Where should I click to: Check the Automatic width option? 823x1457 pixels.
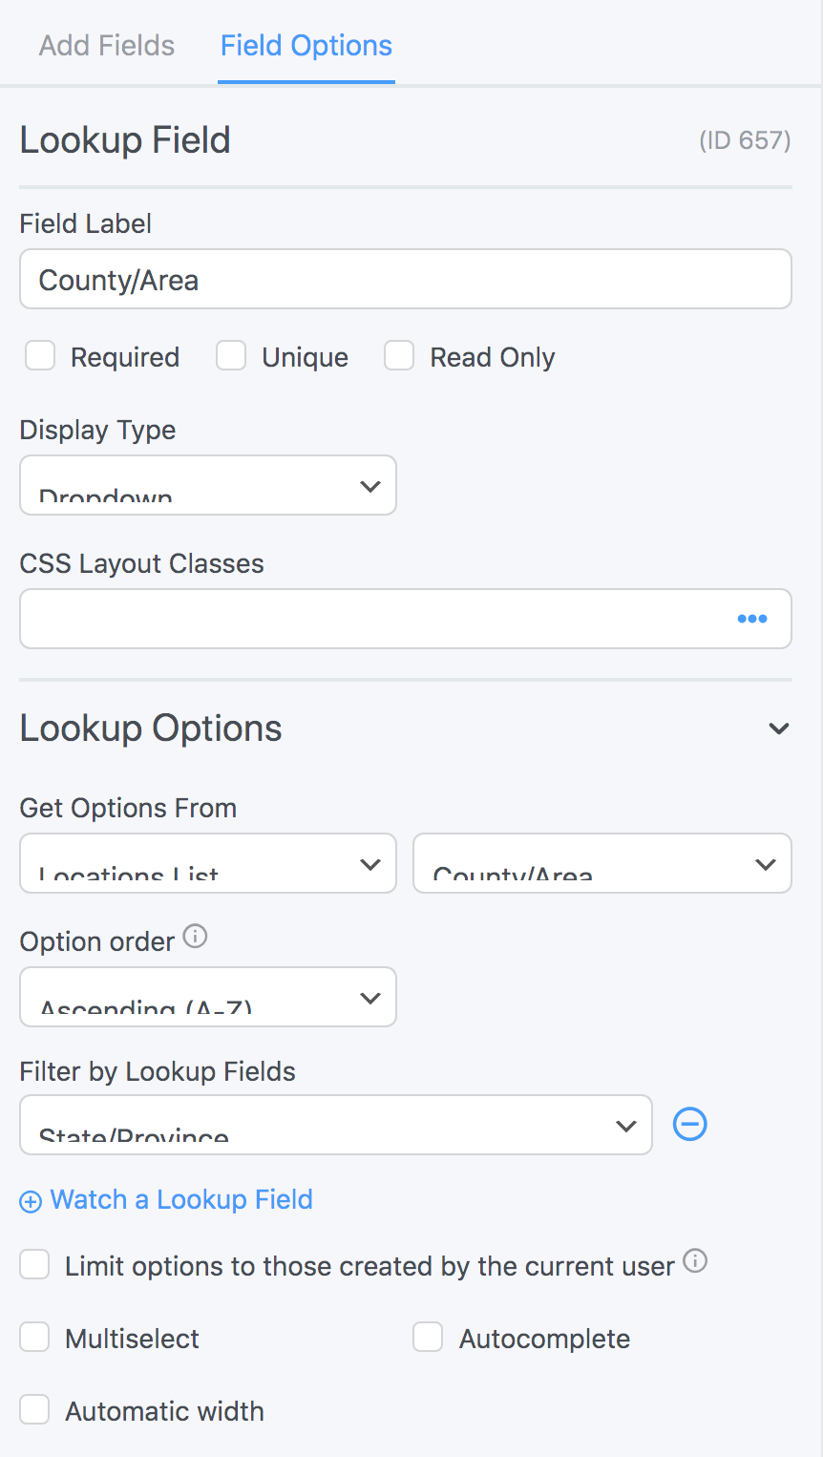pos(35,1410)
